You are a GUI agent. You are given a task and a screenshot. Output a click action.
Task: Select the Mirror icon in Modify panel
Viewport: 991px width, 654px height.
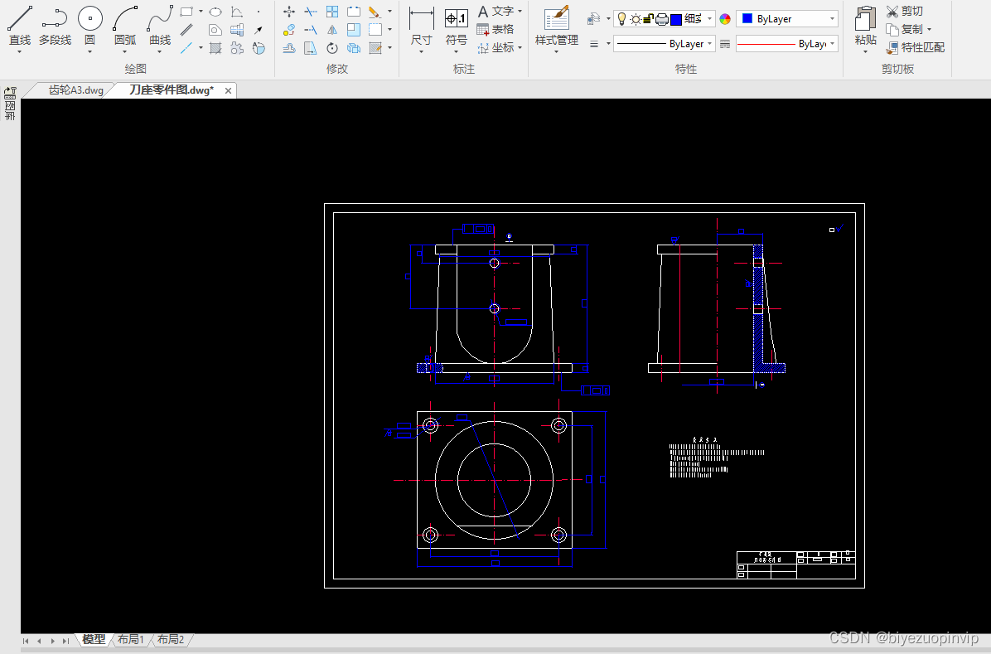(x=332, y=30)
